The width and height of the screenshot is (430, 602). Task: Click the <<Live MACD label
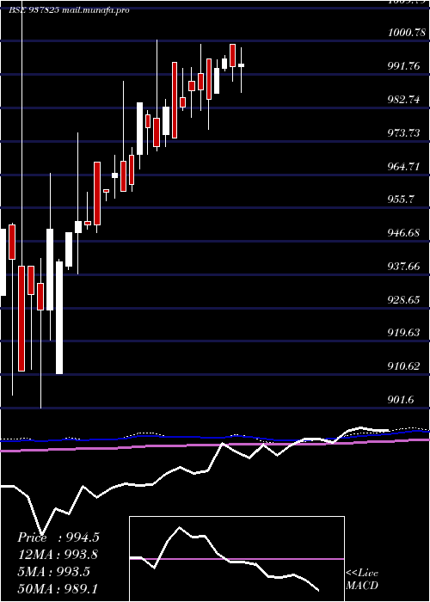click(x=362, y=580)
